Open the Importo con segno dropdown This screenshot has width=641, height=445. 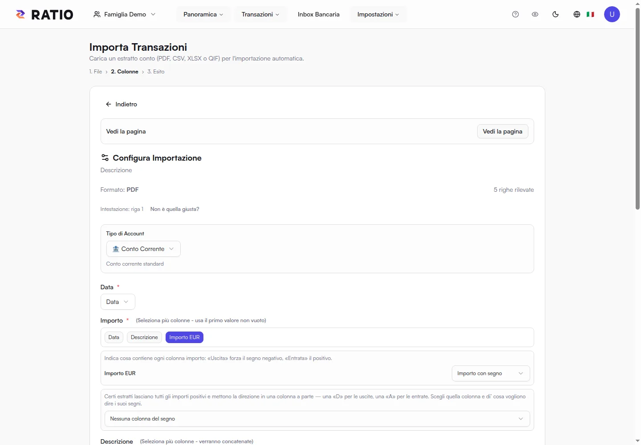click(491, 373)
